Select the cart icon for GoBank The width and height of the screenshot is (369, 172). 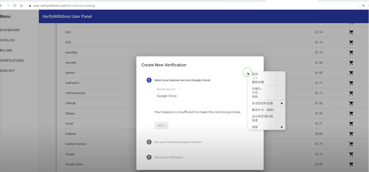[x=351, y=134]
